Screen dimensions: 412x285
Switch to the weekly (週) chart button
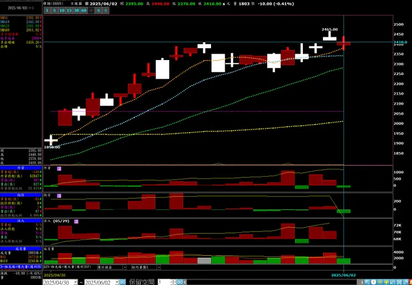(x=99, y=10)
